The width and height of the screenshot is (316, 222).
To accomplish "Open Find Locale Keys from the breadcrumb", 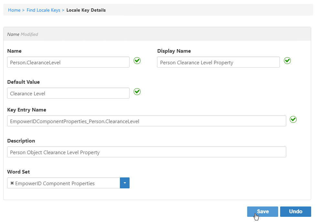I will [43, 10].
